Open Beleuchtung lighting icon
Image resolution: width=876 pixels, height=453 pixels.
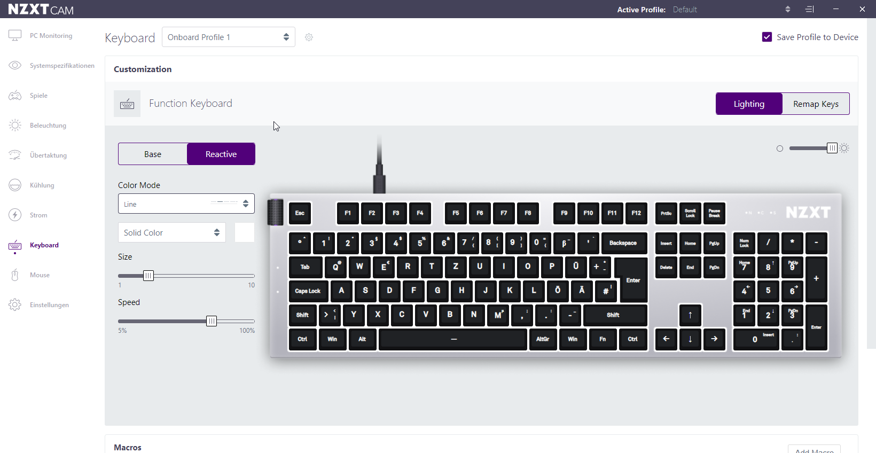pos(15,125)
